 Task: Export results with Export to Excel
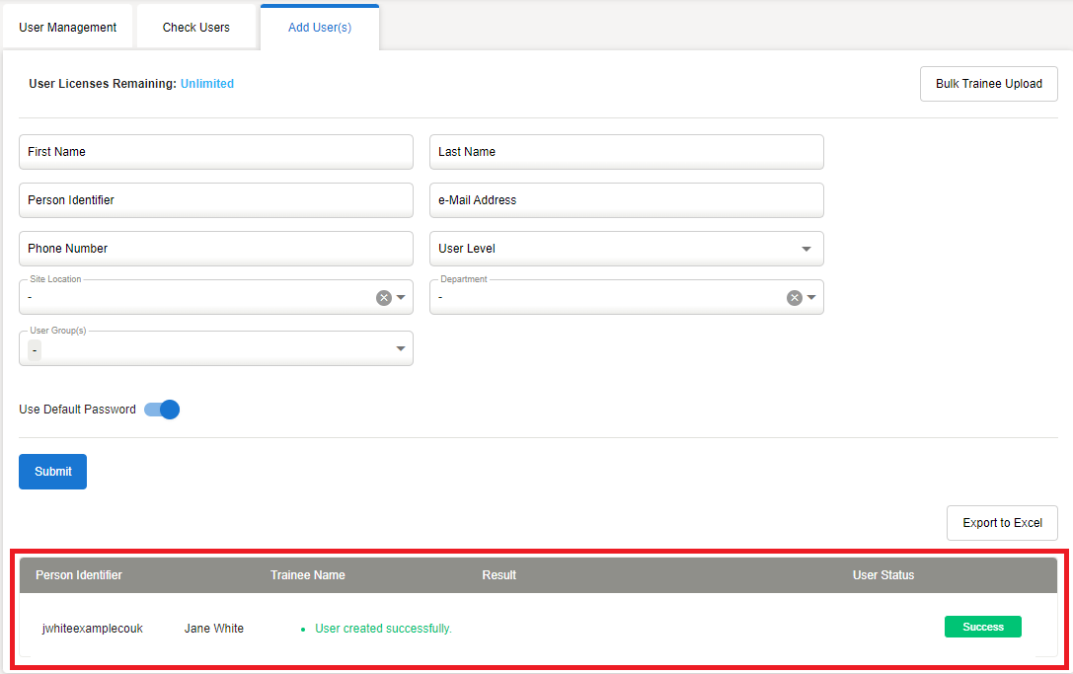pos(1002,523)
